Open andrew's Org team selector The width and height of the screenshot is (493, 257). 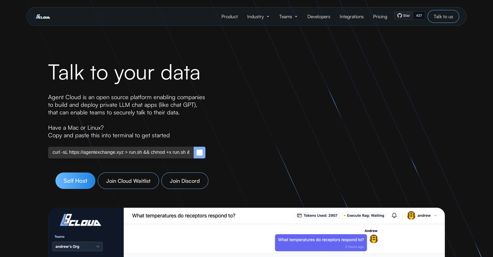(77, 247)
